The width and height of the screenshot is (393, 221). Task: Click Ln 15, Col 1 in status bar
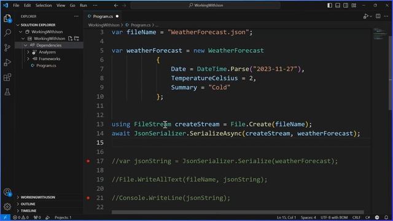(287, 217)
